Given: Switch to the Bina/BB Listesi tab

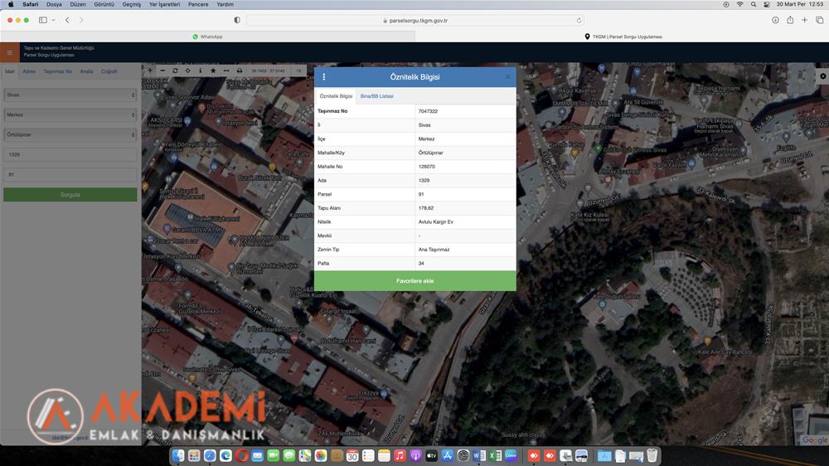Looking at the screenshot, I should pyautogui.click(x=376, y=96).
